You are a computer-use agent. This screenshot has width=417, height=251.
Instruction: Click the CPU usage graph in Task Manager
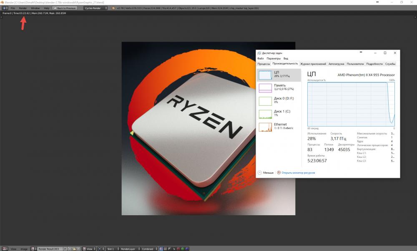tap(351, 104)
